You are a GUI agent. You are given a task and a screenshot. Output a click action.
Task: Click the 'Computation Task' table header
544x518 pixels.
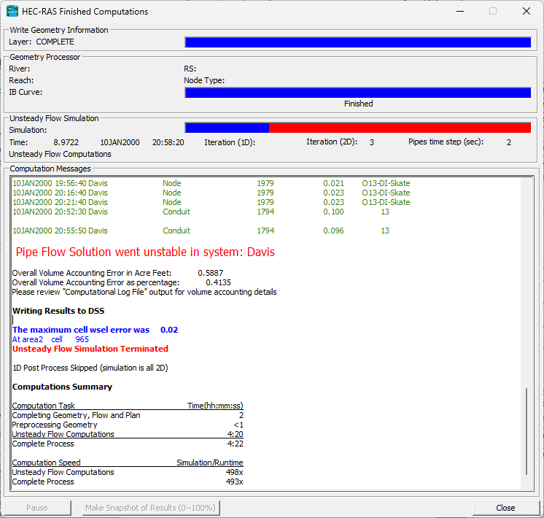[43, 406]
